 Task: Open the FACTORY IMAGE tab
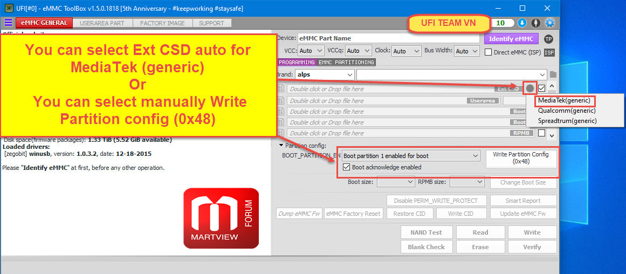pos(162,23)
